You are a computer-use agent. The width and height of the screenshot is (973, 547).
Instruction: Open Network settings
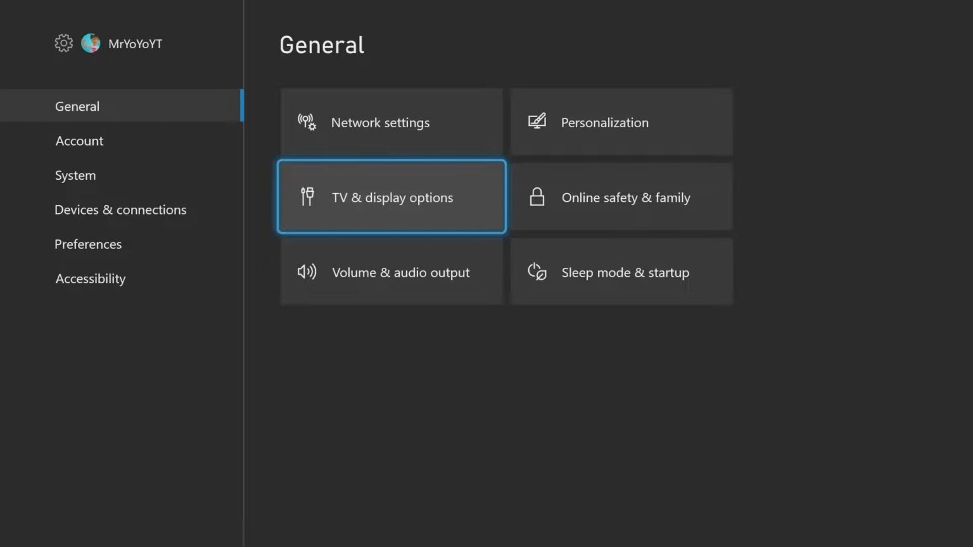(391, 122)
